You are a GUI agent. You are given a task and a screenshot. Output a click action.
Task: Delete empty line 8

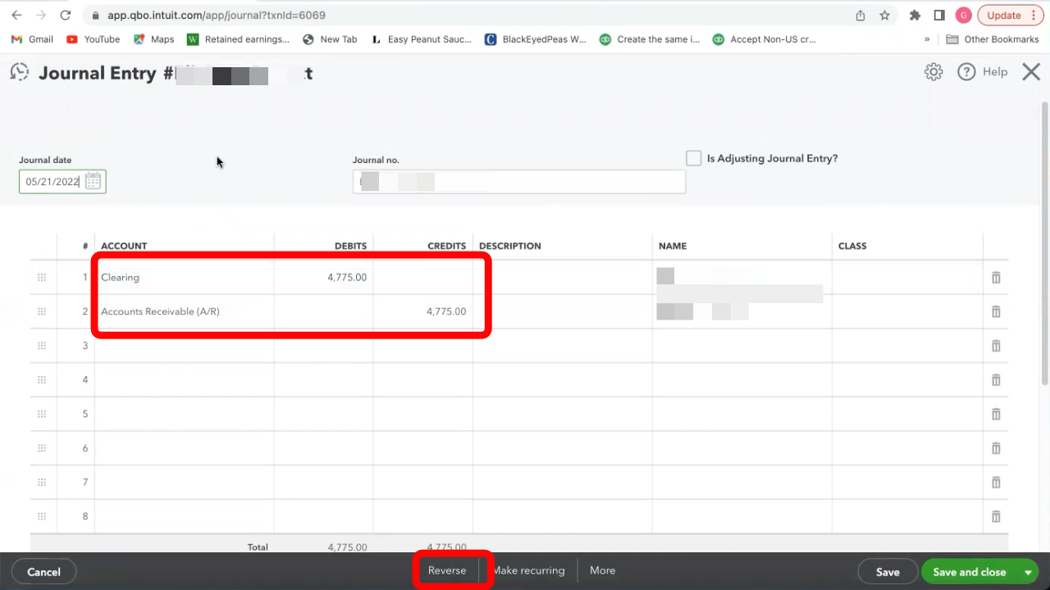[x=996, y=516]
